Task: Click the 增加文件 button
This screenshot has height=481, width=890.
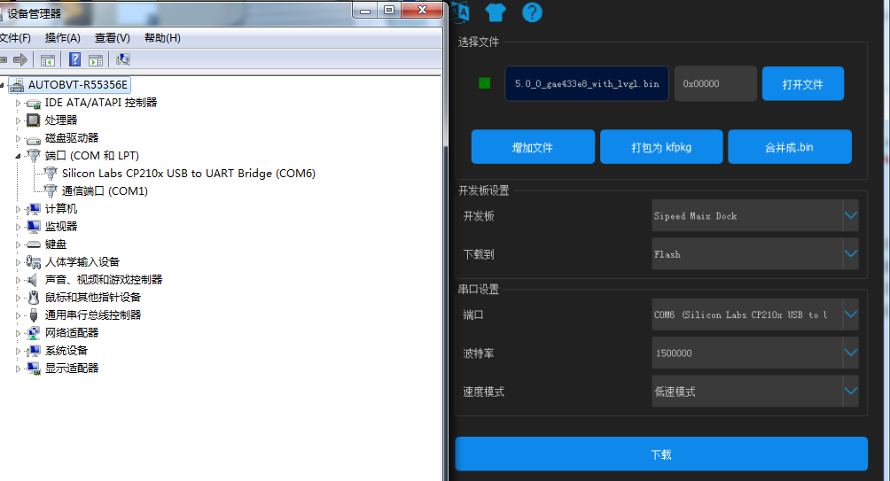Action: click(533, 147)
